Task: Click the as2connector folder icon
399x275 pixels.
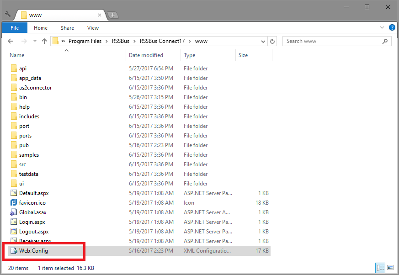Action: click(14, 88)
